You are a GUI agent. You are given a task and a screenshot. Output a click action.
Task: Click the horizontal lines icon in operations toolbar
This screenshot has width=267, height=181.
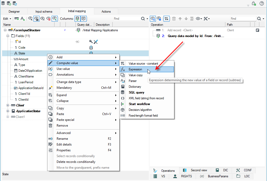[192, 19]
